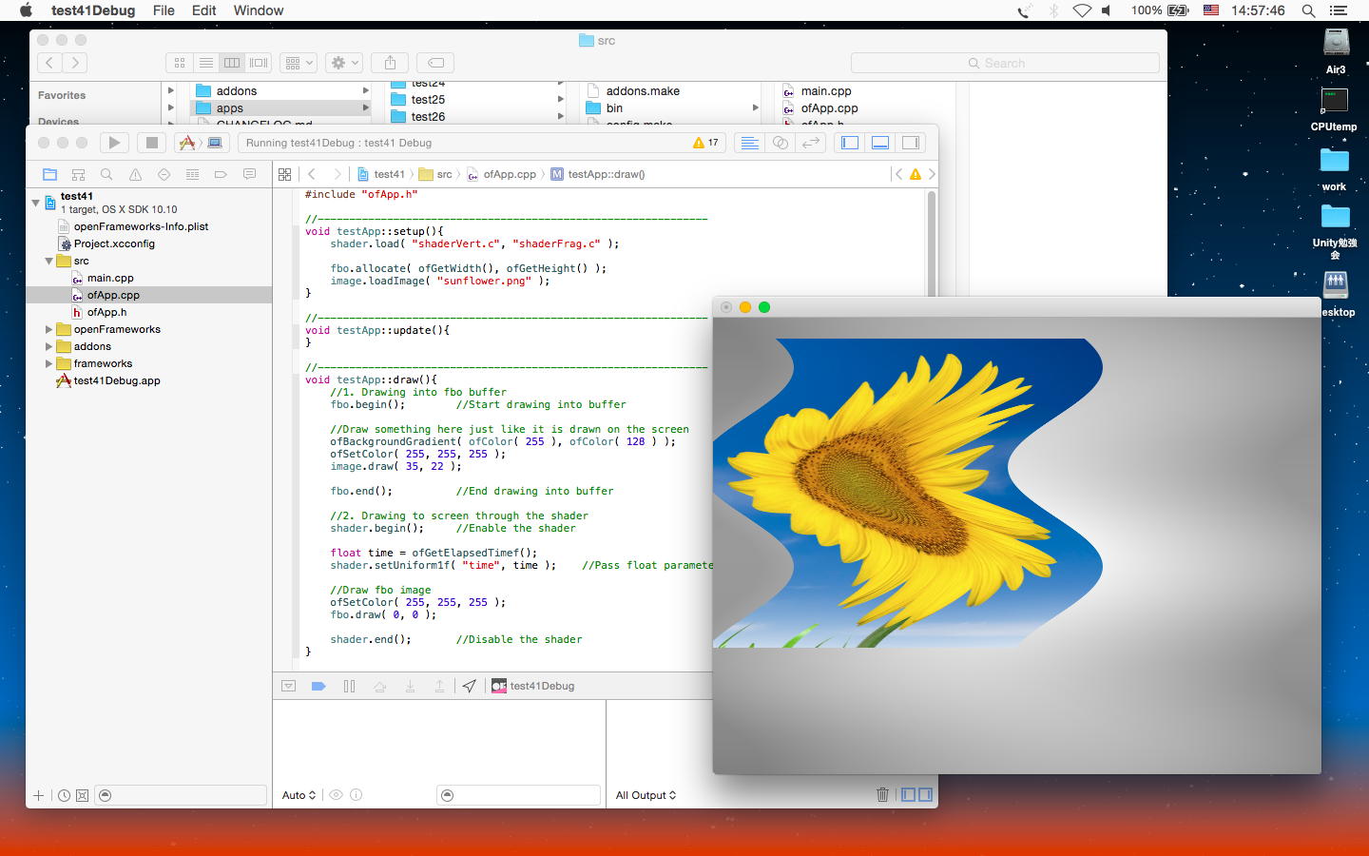1369x856 pixels.
Task: Click the 17 warnings indicator
Action: [x=706, y=143]
